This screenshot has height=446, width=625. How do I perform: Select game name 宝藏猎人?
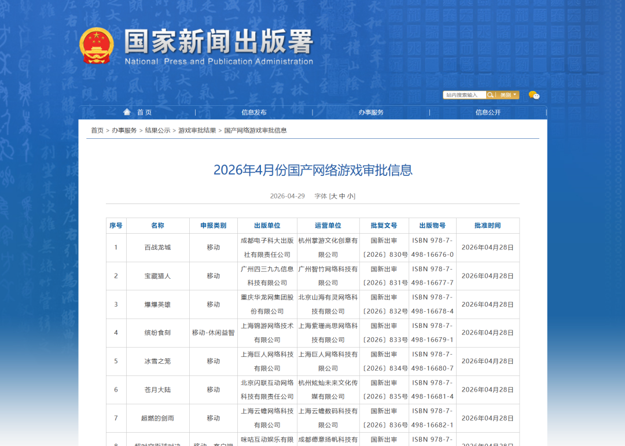[x=158, y=276]
